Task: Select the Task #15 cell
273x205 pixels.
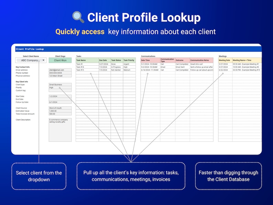Action: pos(87,70)
